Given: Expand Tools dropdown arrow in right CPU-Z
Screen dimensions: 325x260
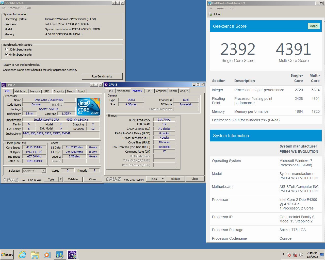Looking at the screenshot, I should [x=163, y=179].
